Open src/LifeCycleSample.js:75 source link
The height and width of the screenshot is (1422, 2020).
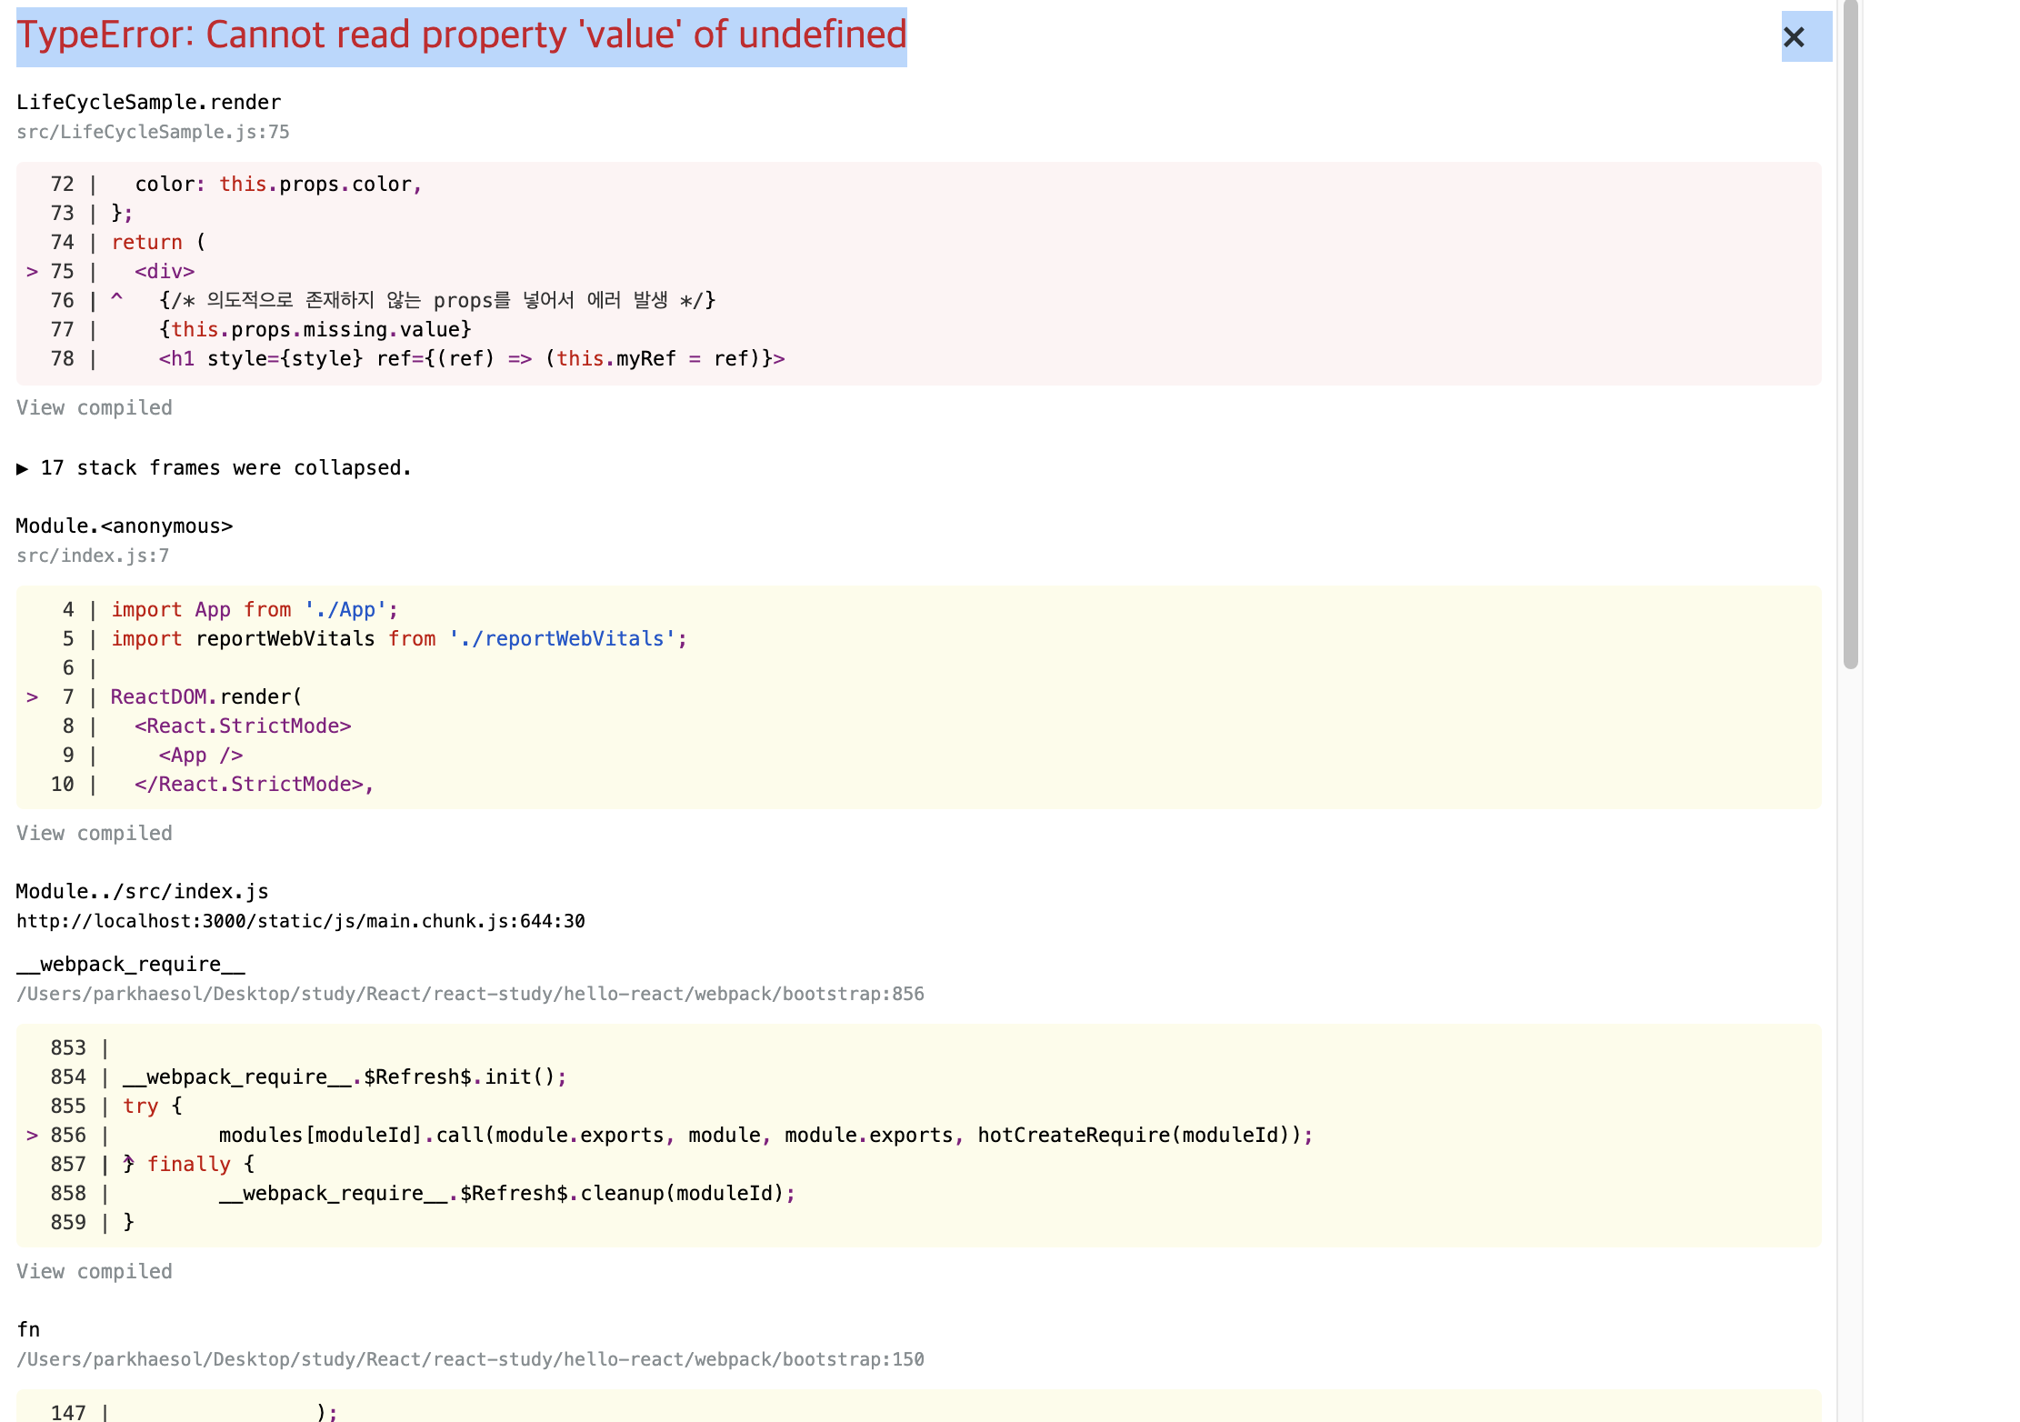click(x=153, y=133)
